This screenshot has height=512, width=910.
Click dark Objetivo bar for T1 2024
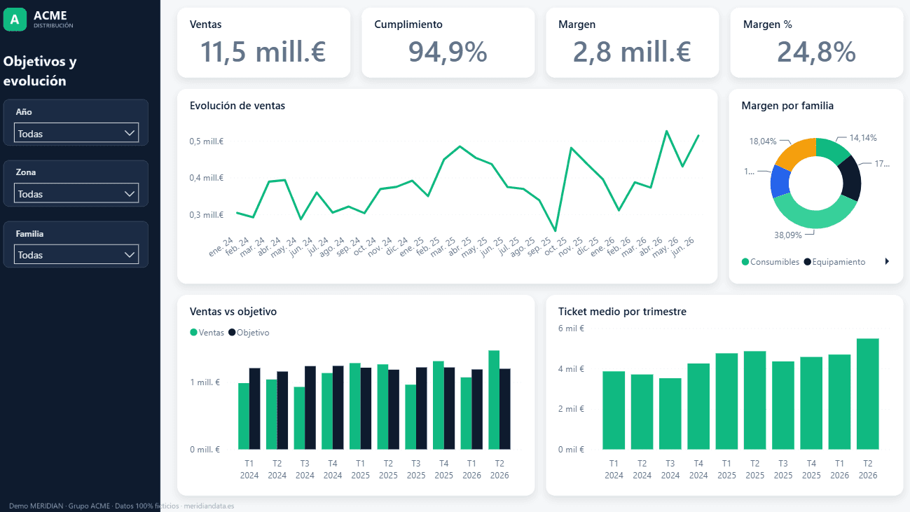pyautogui.click(x=255, y=409)
